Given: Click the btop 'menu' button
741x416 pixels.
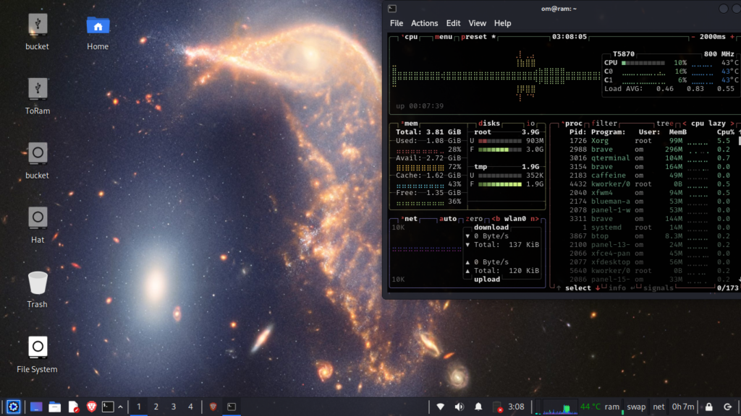Looking at the screenshot, I should (443, 37).
